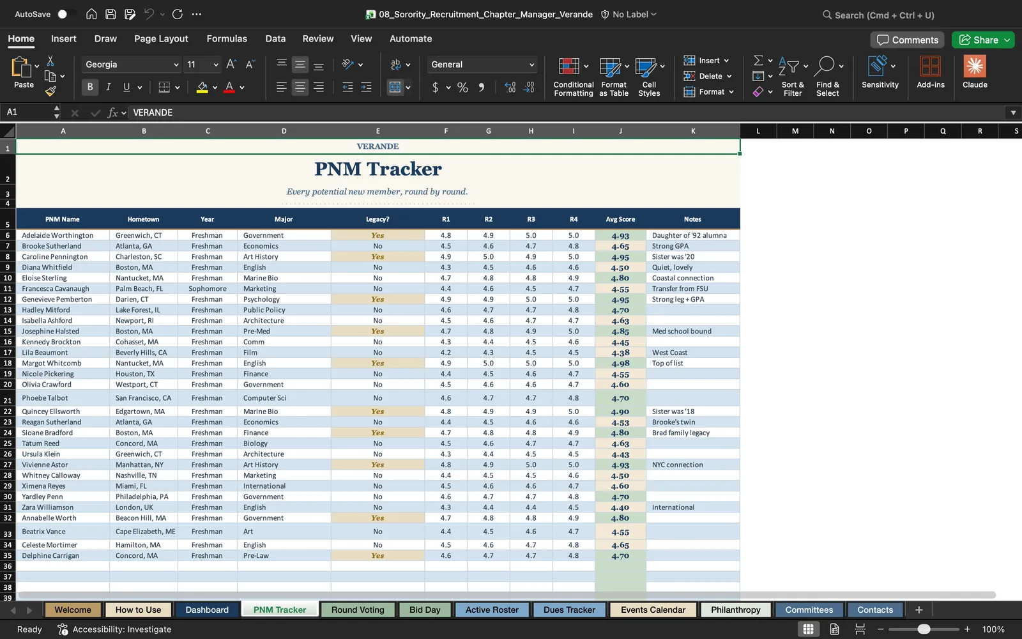Cut selection with scissors icon
The image size is (1022, 639).
50,61
